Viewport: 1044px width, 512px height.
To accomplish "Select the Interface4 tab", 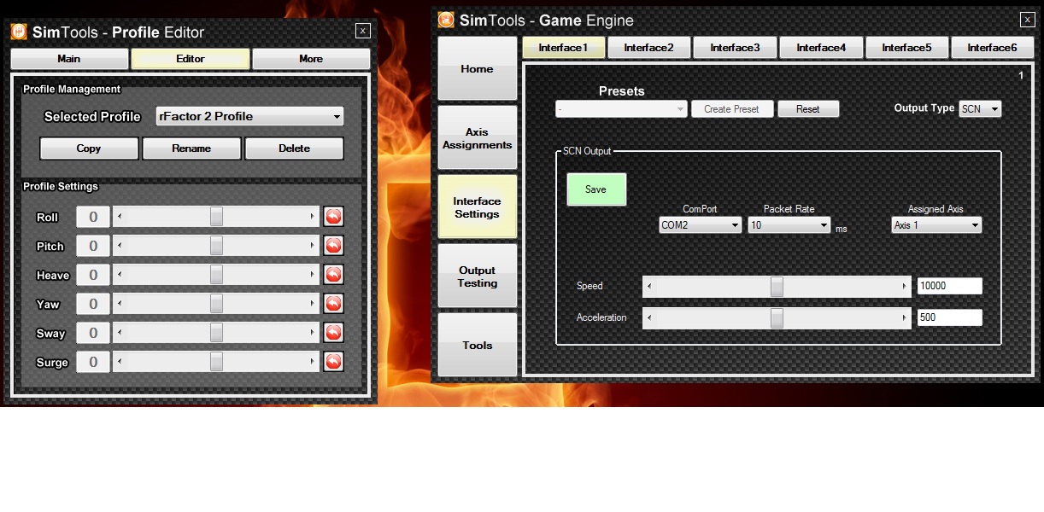I will (821, 48).
